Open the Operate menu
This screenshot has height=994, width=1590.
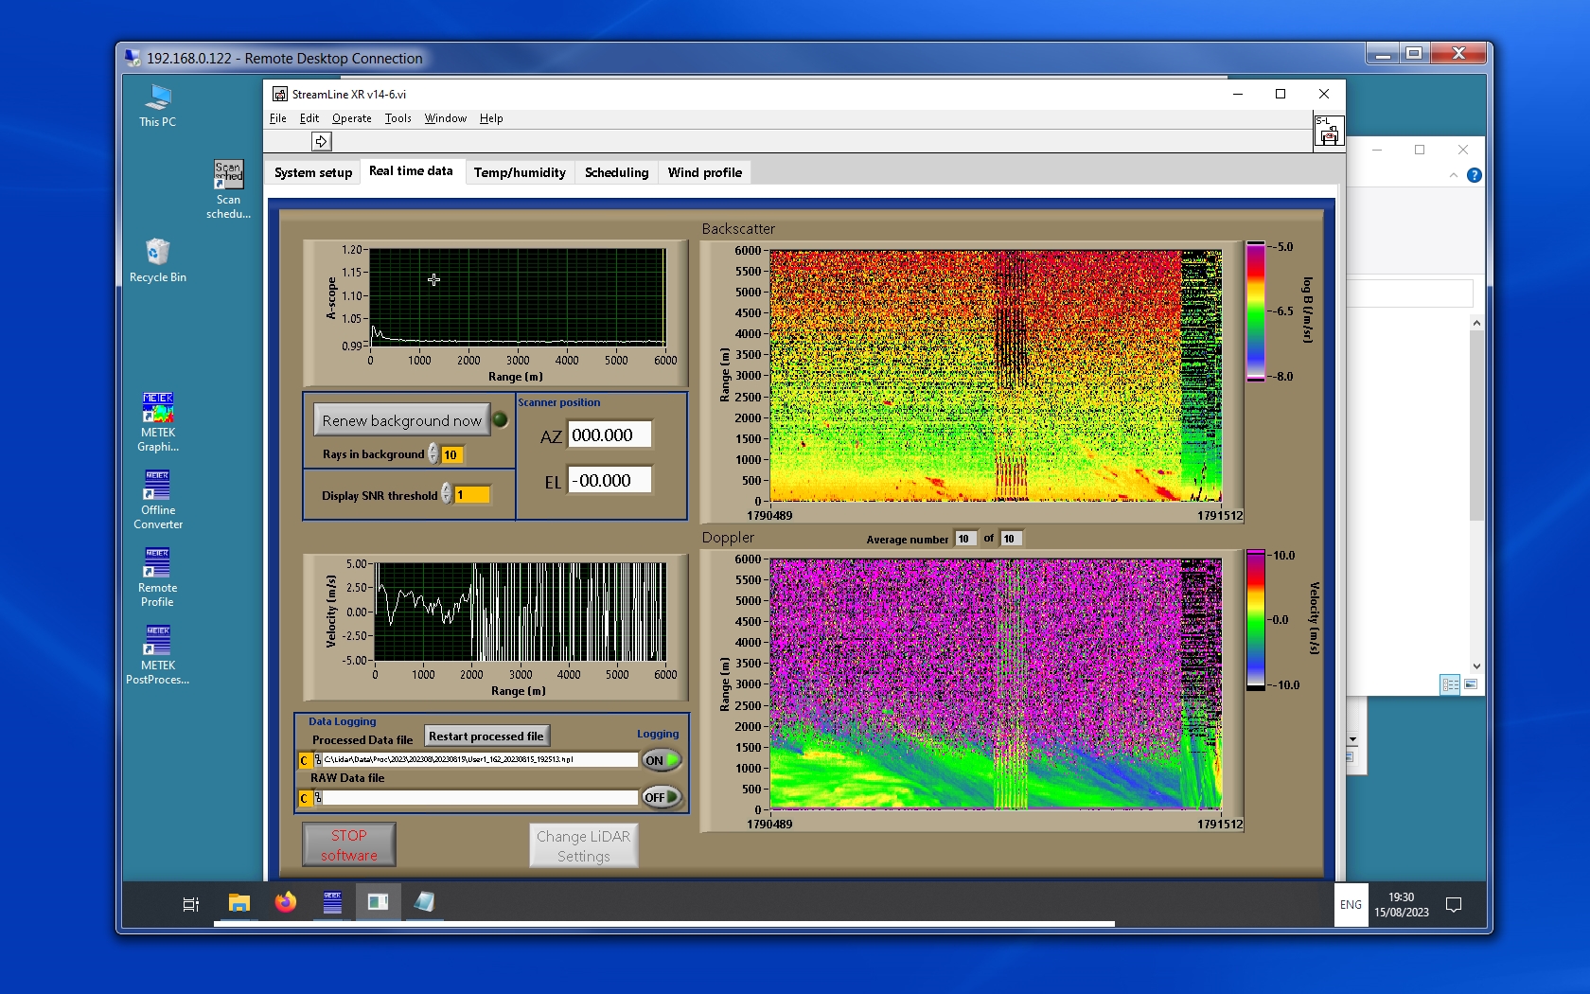tap(351, 118)
